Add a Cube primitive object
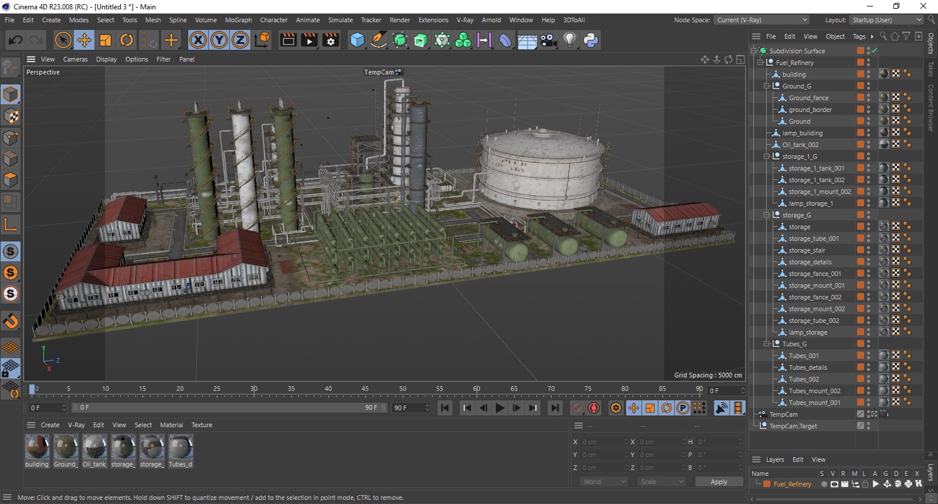The height and width of the screenshot is (504, 938). click(x=357, y=40)
